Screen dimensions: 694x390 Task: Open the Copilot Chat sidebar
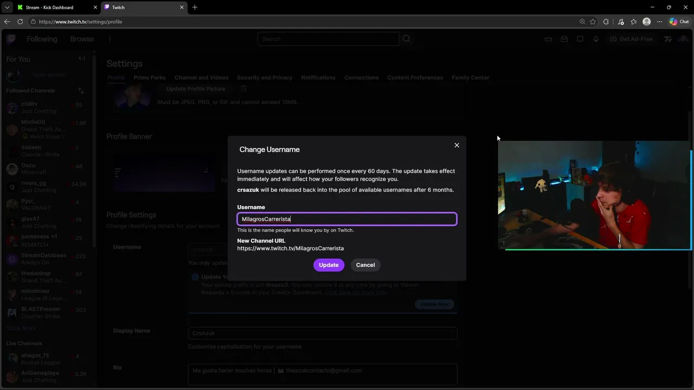679,22
